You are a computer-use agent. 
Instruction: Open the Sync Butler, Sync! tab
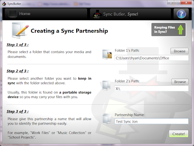130,14
